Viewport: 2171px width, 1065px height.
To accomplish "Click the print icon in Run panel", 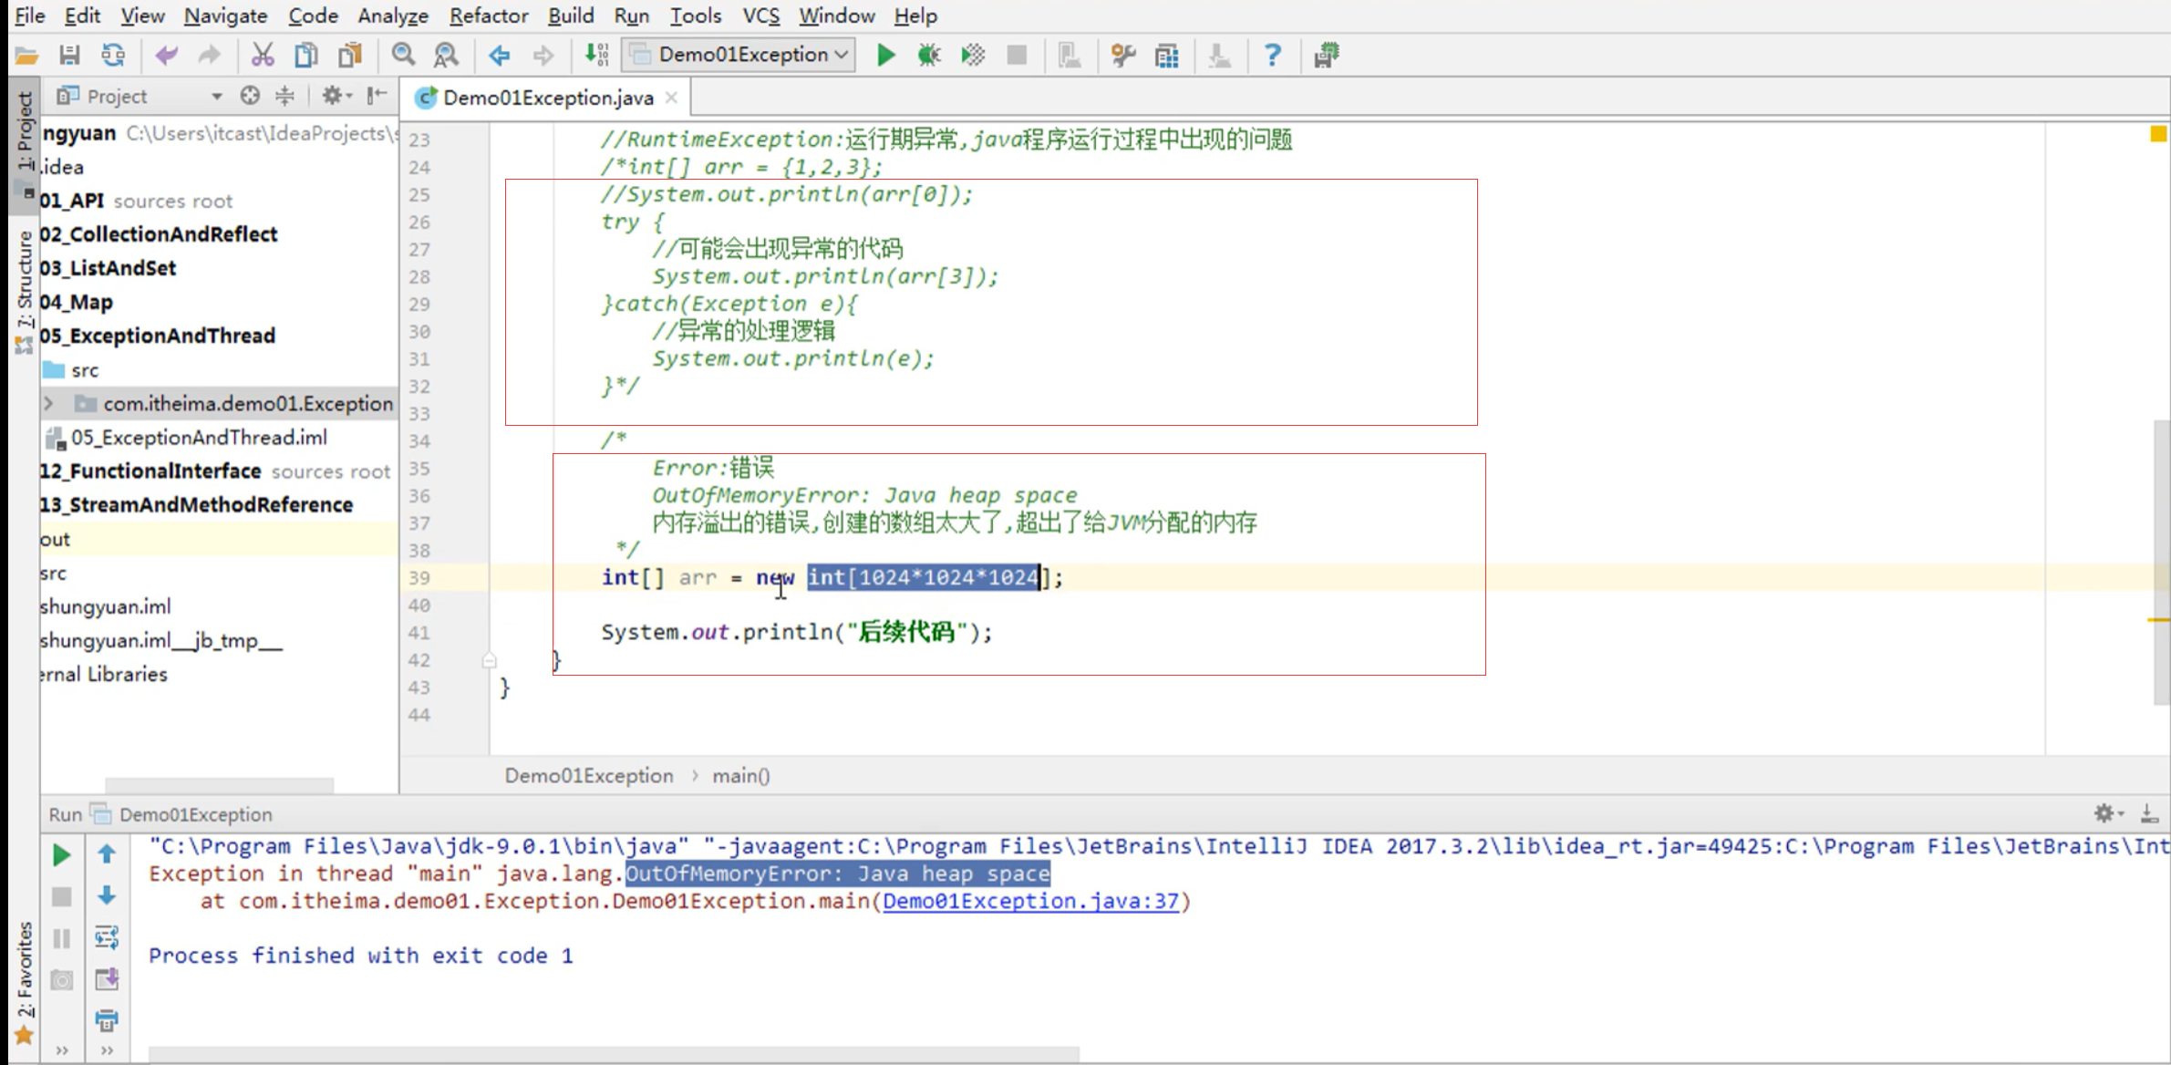I will [107, 1019].
